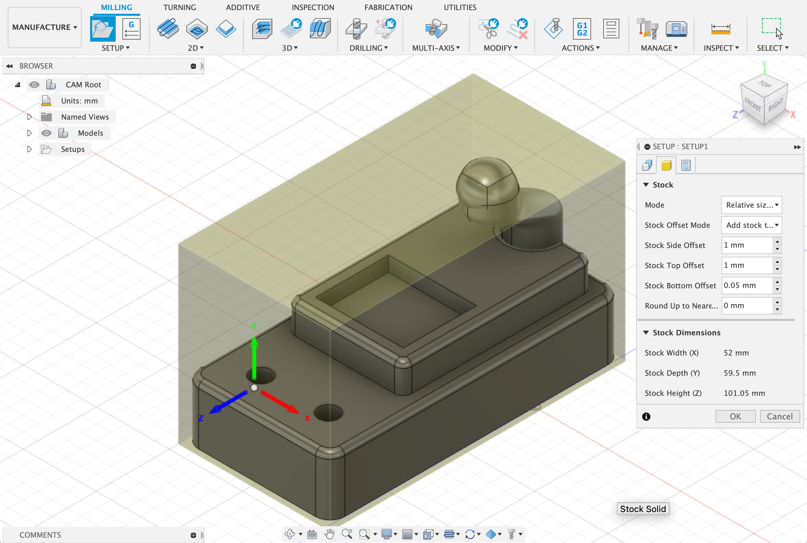Viewport: 807px width, 543px height.
Task: Switch to the INSPECTION tab
Action: tap(312, 7)
